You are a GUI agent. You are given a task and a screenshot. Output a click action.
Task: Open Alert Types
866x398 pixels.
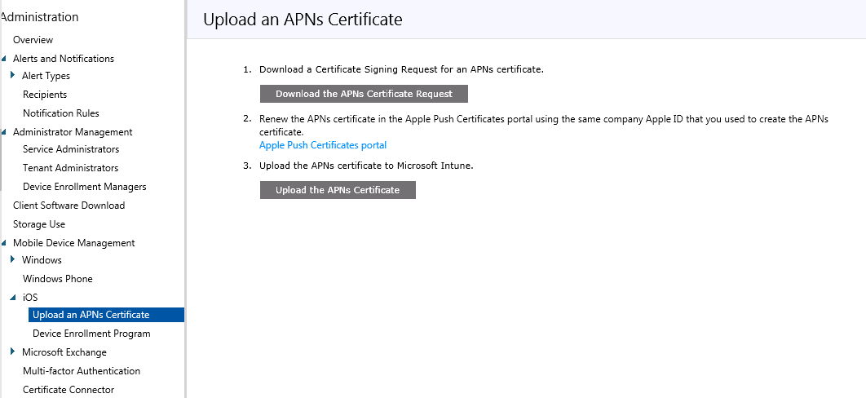pos(46,76)
